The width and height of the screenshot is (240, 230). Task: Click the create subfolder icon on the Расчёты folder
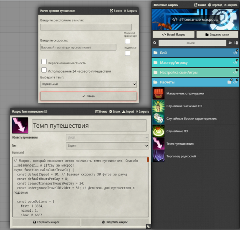point(230,82)
